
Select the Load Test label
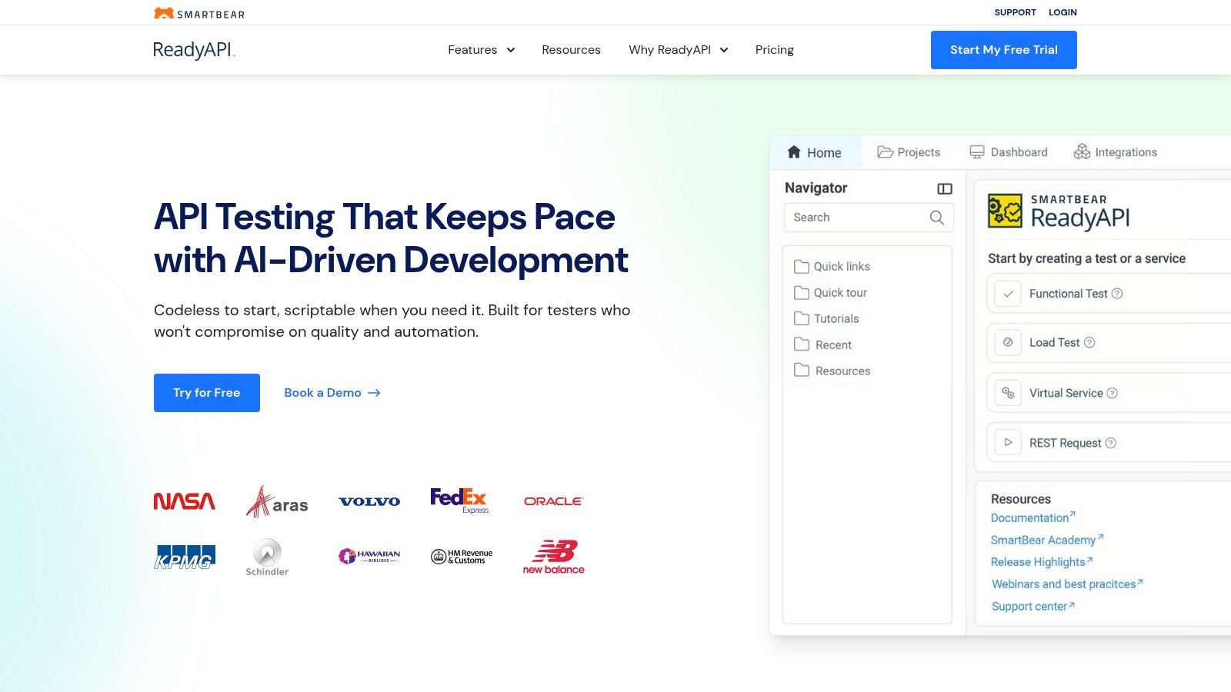pos(1054,343)
